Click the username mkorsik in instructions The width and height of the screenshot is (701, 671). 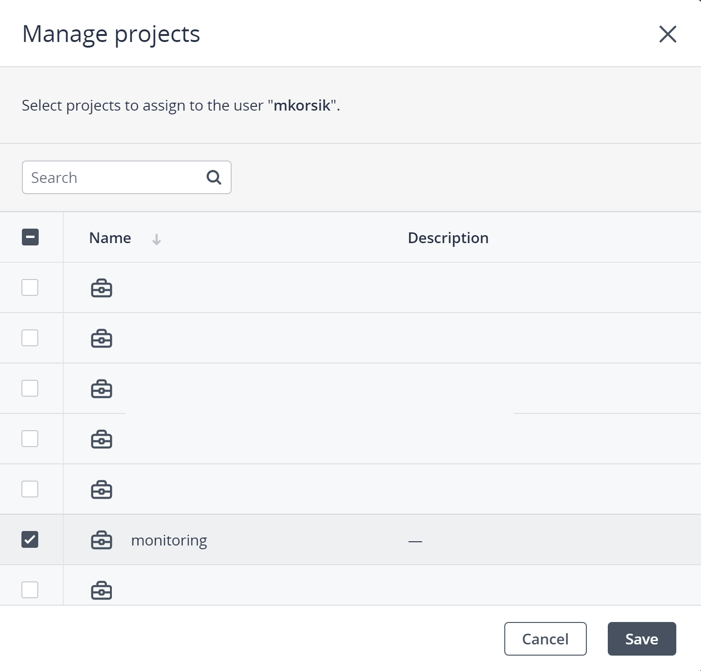click(x=302, y=105)
